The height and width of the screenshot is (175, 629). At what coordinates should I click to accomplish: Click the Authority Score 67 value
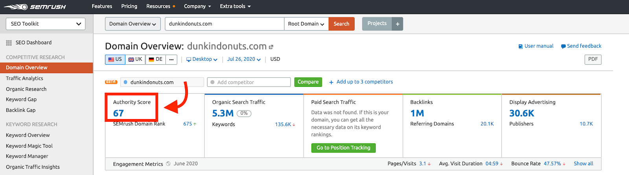pyautogui.click(x=118, y=114)
